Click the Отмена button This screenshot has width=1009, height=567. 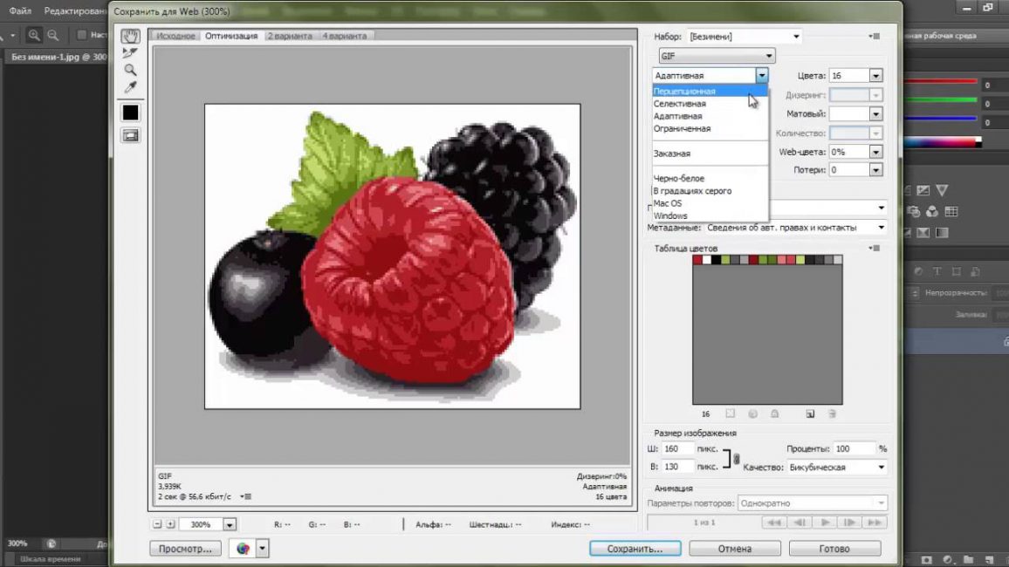pos(734,548)
